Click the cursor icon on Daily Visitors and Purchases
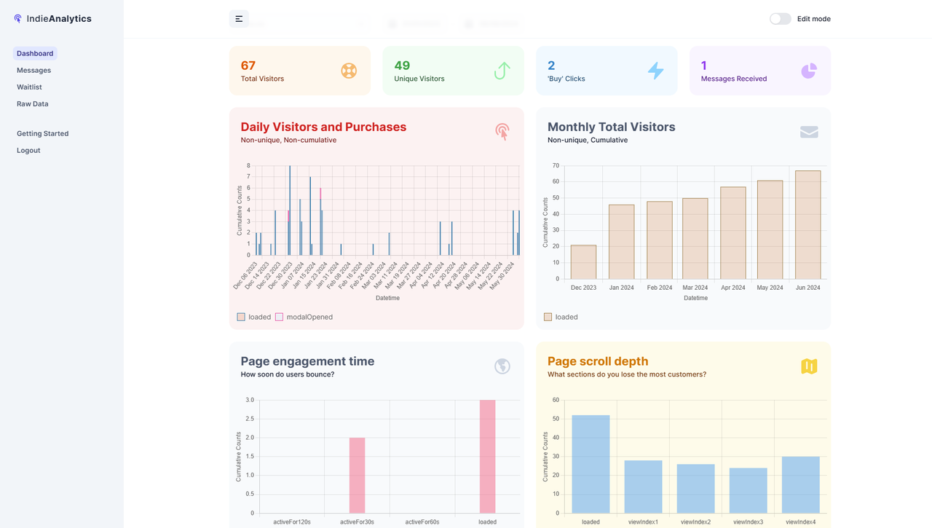The width and height of the screenshot is (932, 528). click(502, 132)
